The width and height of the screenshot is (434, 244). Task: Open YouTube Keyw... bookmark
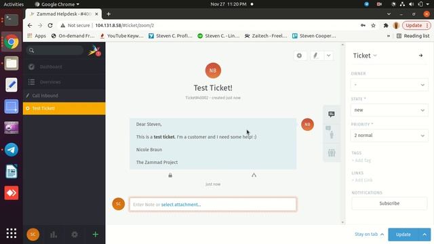pyautogui.click(x=121, y=36)
